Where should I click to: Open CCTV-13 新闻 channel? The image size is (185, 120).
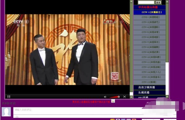(x=149, y=82)
